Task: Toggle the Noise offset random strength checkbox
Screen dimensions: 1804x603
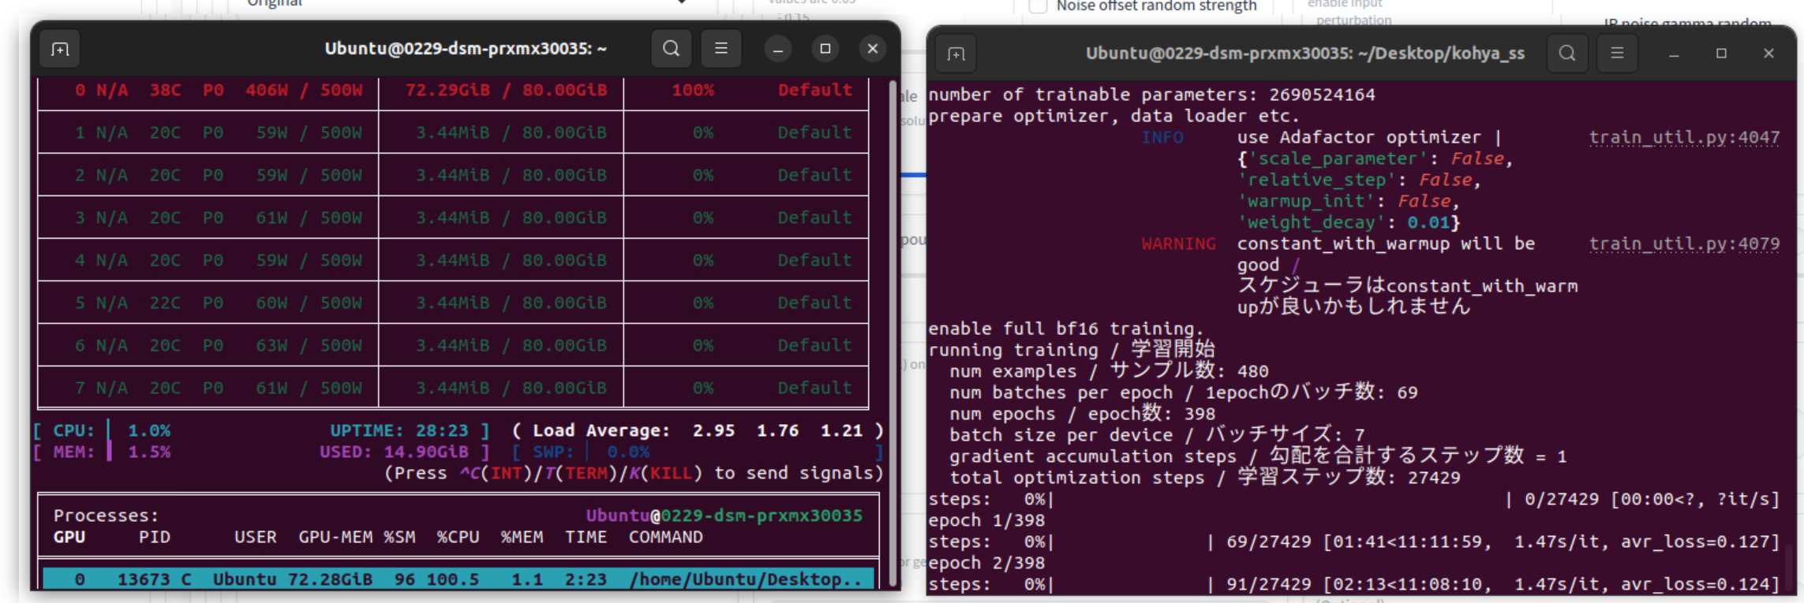Action: 1039,6
